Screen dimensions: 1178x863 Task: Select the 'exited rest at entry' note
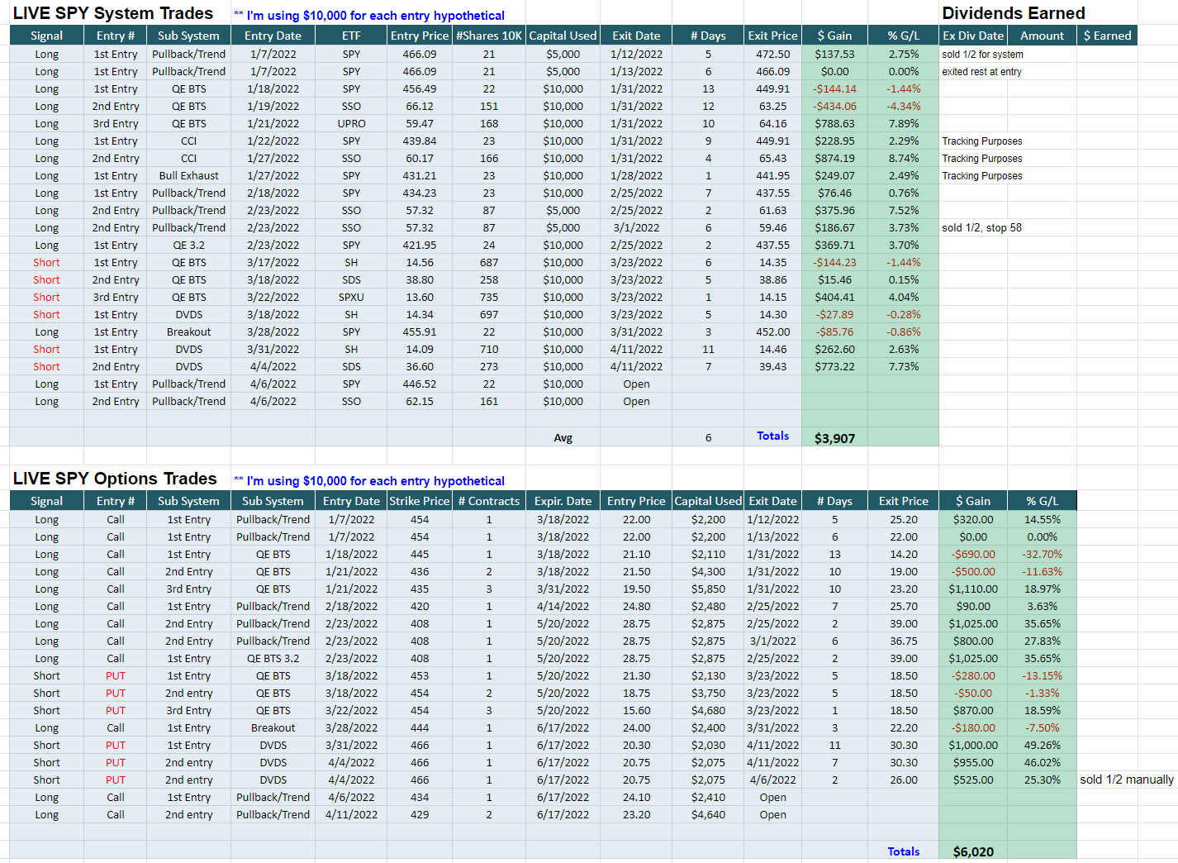point(981,71)
